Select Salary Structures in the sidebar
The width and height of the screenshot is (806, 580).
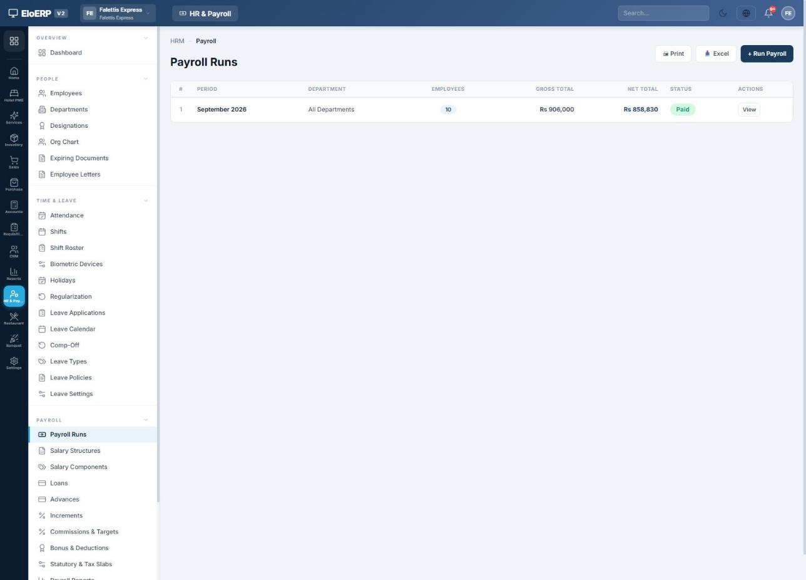(x=93, y=451)
